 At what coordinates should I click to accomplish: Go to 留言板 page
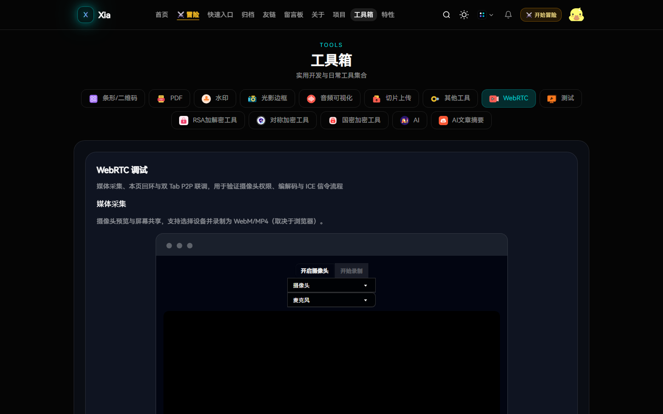[x=294, y=15]
